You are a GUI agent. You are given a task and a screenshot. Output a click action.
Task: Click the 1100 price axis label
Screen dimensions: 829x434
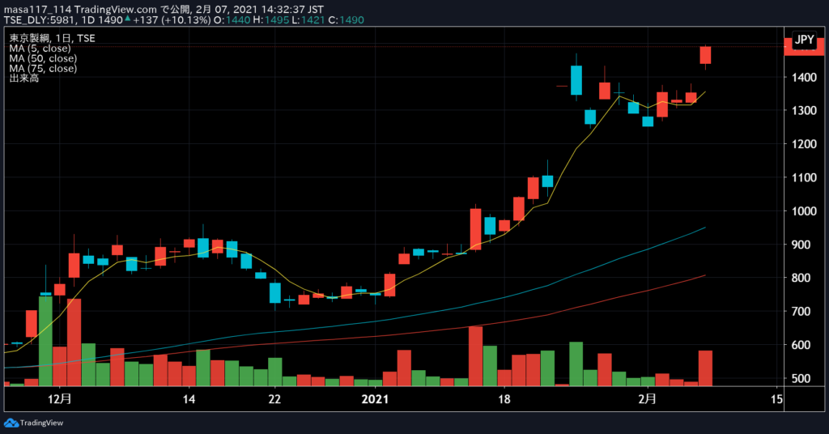point(804,177)
